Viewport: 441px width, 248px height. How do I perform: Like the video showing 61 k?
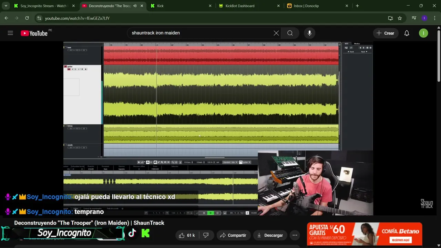click(x=187, y=235)
